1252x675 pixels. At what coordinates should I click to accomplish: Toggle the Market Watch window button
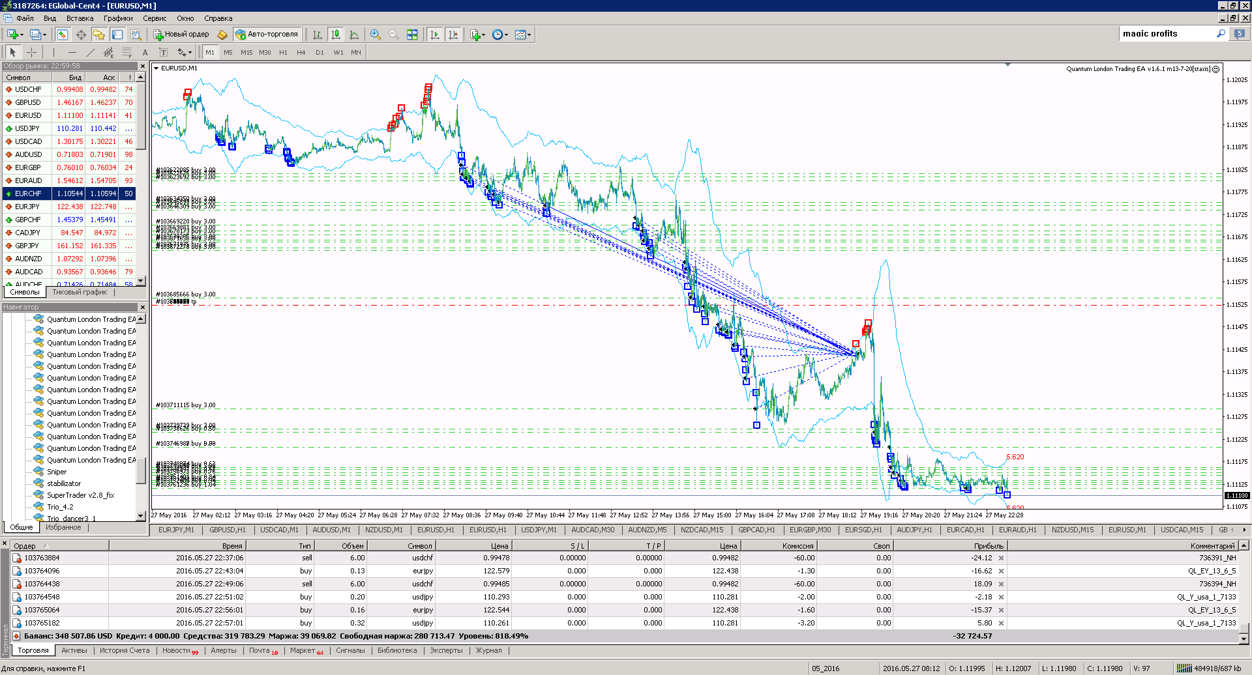coord(63,35)
